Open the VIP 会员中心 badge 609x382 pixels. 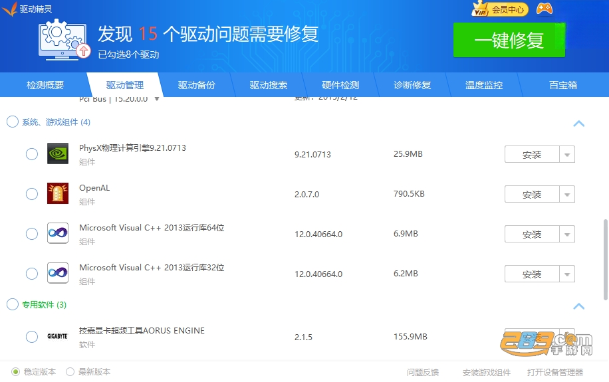(x=500, y=9)
